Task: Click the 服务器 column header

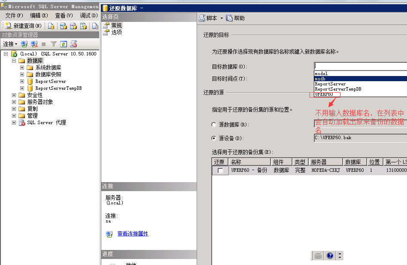Action: (326, 162)
